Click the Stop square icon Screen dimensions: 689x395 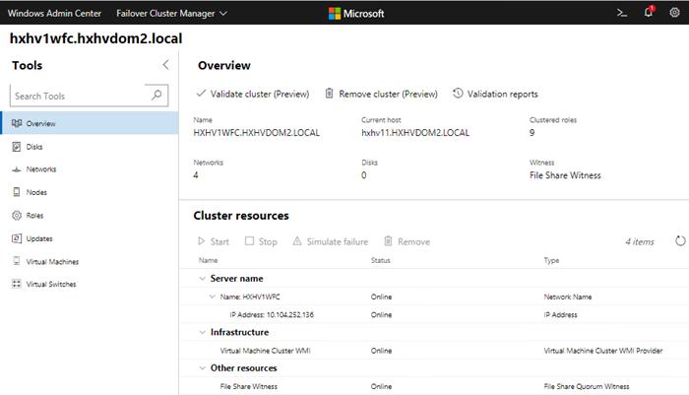point(249,240)
